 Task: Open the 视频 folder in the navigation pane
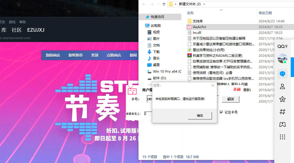pos(156,32)
